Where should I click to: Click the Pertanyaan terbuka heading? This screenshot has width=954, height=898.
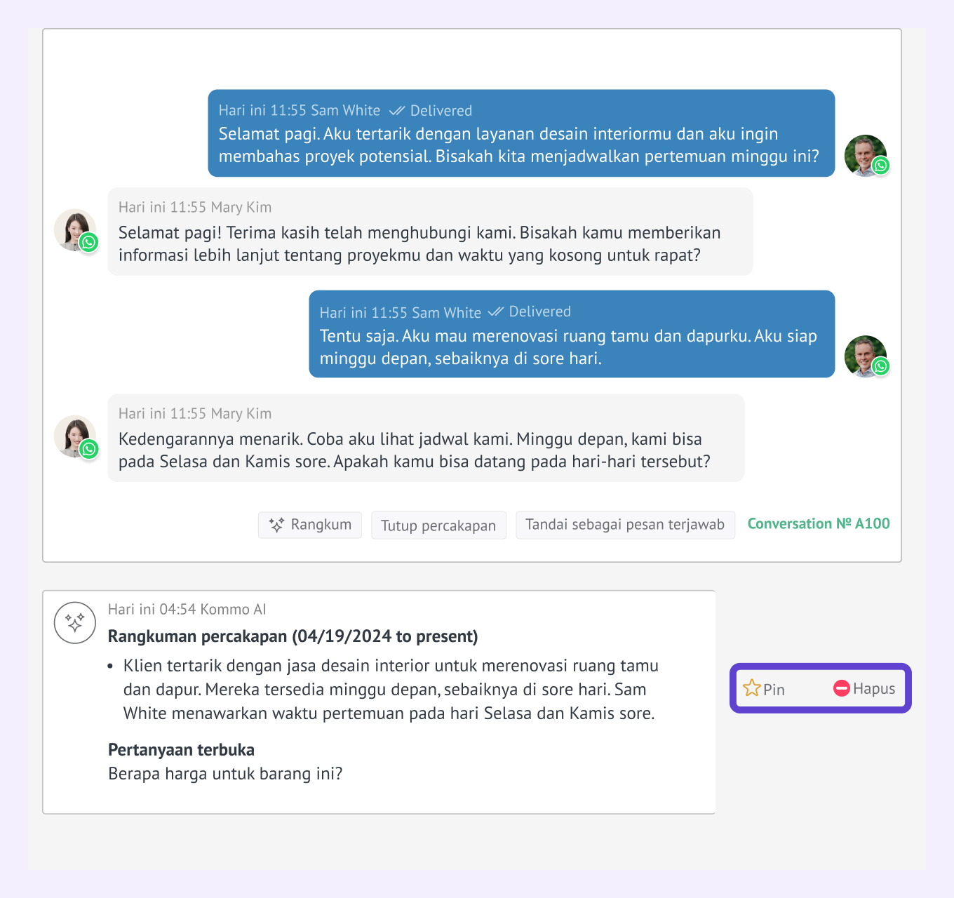tap(181, 750)
